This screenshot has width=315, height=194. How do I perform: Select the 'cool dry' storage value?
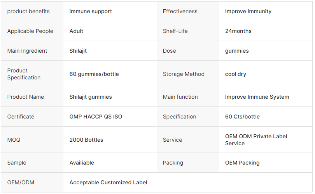(x=236, y=74)
